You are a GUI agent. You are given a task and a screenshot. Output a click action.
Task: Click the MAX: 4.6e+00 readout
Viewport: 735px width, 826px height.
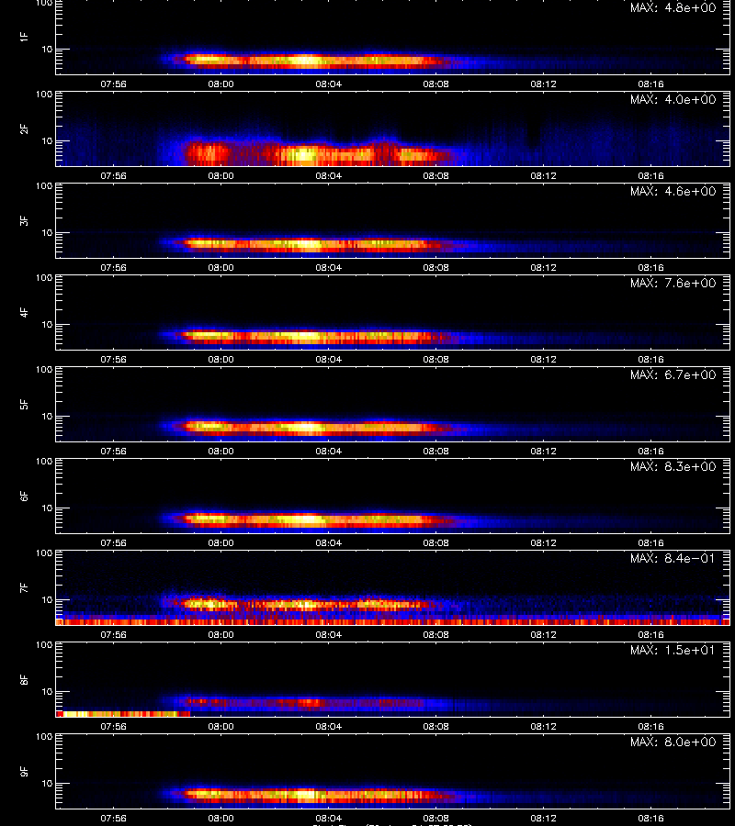coord(673,191)
